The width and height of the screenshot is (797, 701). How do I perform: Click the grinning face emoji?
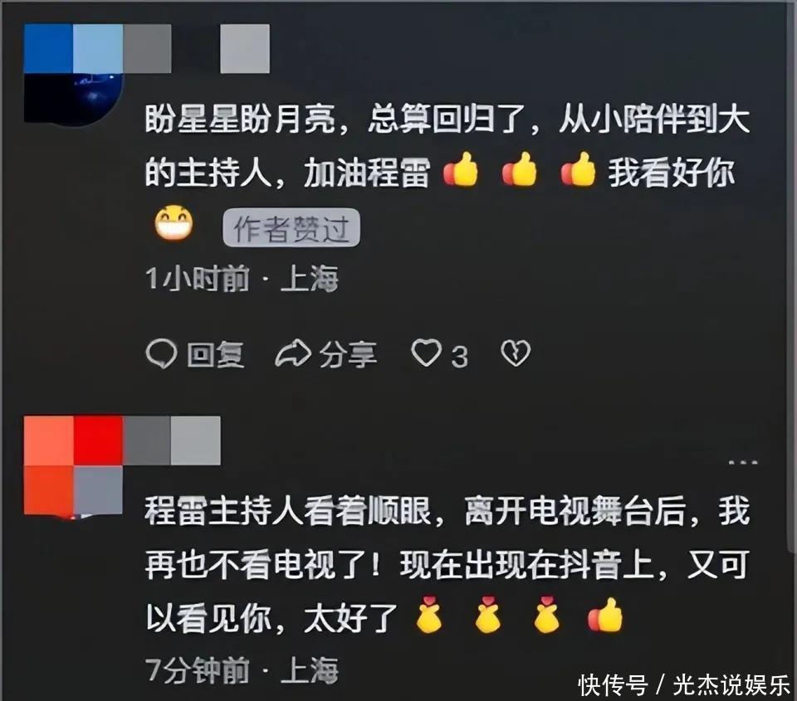[x=174, y=223]
